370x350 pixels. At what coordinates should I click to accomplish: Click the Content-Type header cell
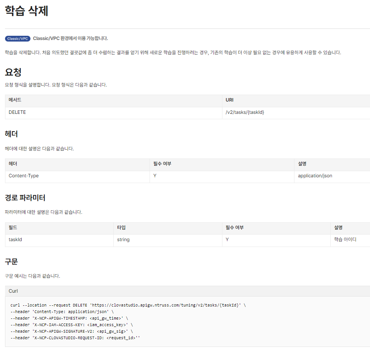(x=77, y=176)
